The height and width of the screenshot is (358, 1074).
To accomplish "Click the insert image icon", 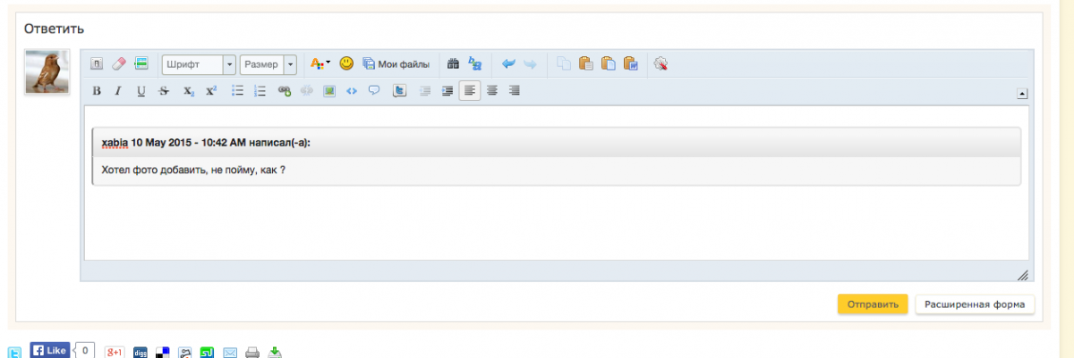I will click(x=329, y=91).
